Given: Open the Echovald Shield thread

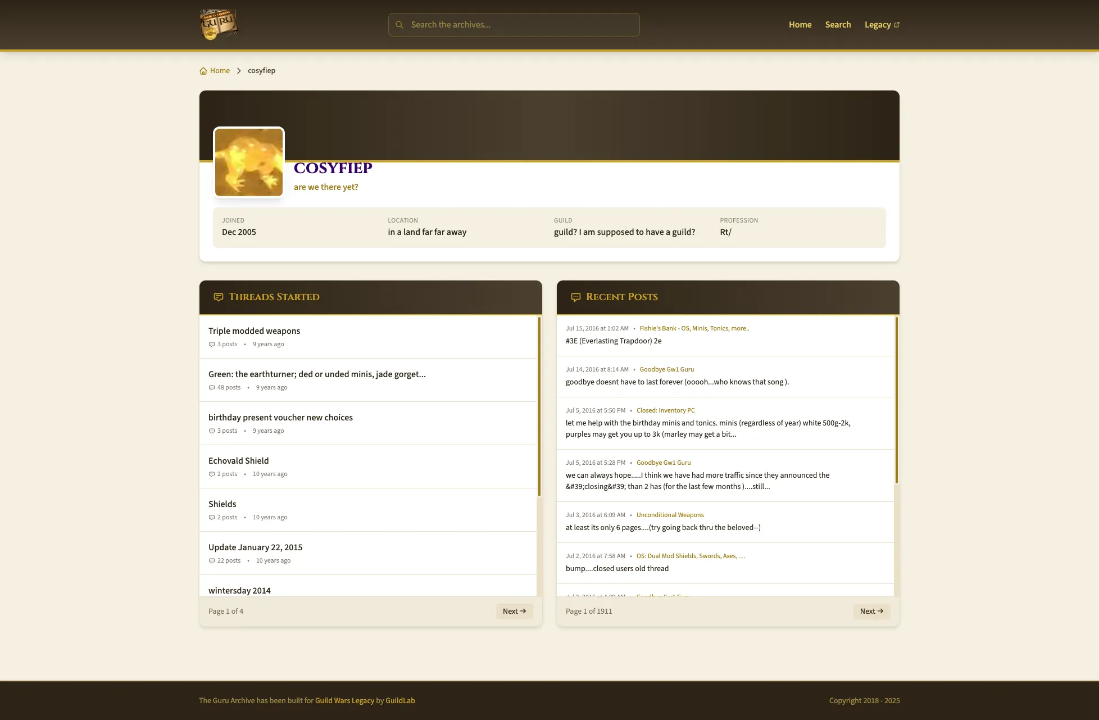Looking at the screenshot, I should coord(238,461).
